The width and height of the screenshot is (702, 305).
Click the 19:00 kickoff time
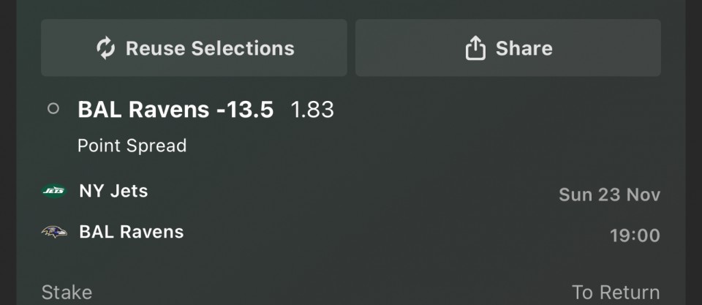tap(635, 236)
